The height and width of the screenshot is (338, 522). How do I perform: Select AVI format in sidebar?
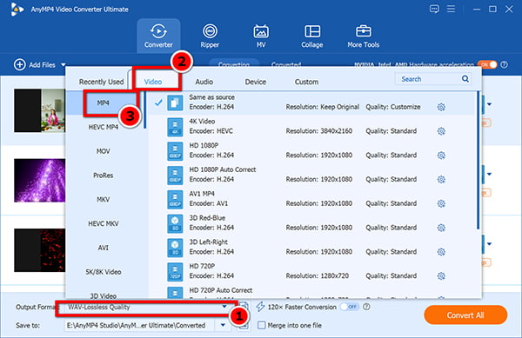(x=104, y=248)
